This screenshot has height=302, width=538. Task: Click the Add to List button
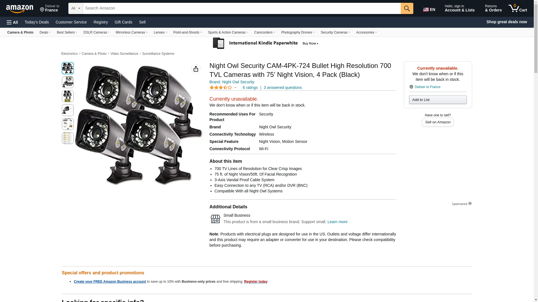(x=438, y=100)
